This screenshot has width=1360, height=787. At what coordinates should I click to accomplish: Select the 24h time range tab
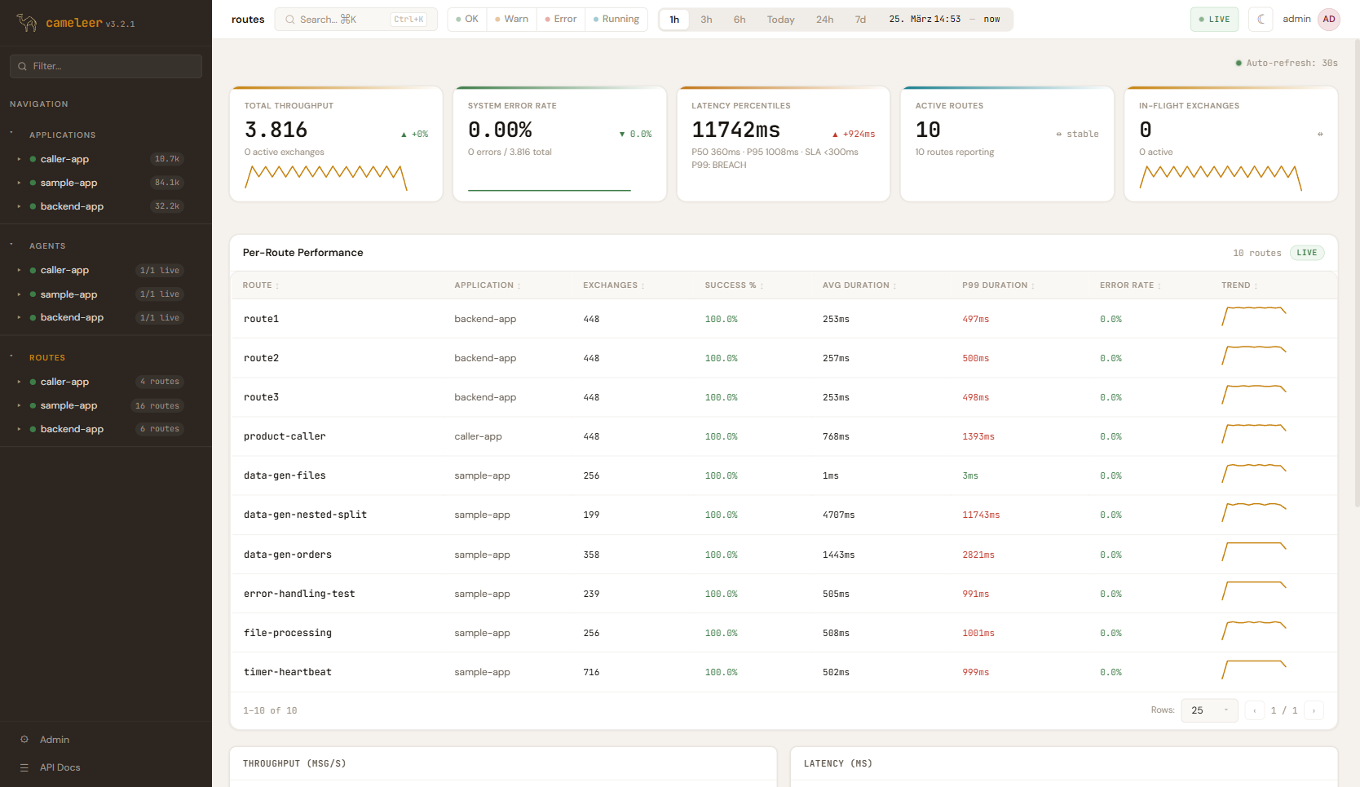point(824,20)
